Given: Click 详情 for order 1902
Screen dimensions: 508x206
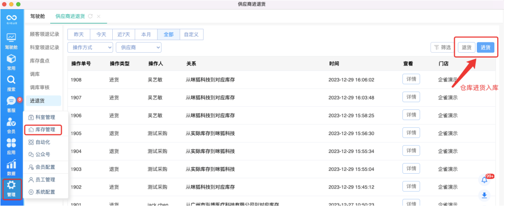Looking at the screenshot, I should [411, 187].
